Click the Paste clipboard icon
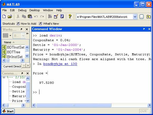153x115 pixels. 30,16
